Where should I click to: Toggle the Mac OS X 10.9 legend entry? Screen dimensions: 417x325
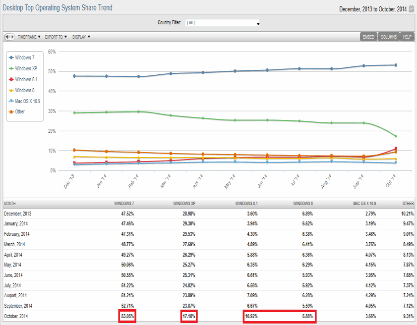click(25, 101)
